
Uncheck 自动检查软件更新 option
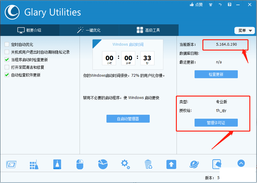coord(7,75)
